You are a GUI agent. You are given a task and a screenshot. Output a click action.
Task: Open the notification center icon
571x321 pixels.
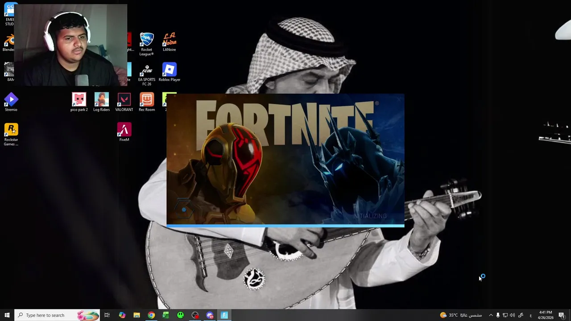coord(562,315)
